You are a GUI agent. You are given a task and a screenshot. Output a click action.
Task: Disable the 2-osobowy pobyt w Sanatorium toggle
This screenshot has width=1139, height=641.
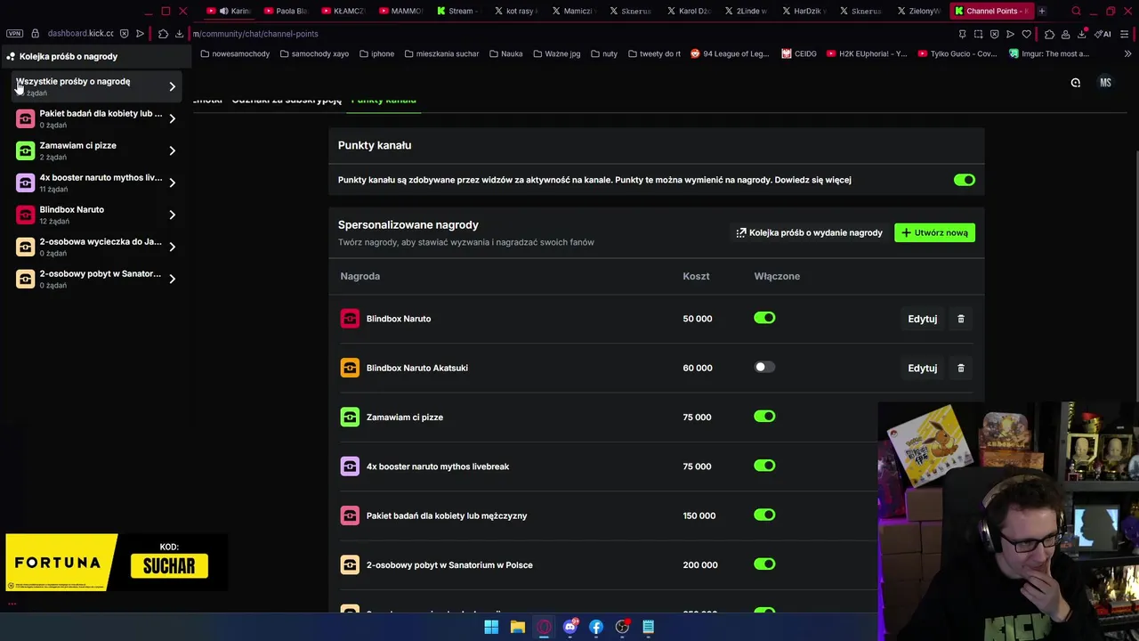[x=764, y=564]
